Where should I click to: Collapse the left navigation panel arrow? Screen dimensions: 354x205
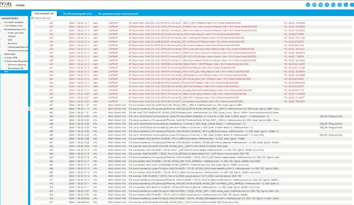pyautogui.click(x=29, y=109)
